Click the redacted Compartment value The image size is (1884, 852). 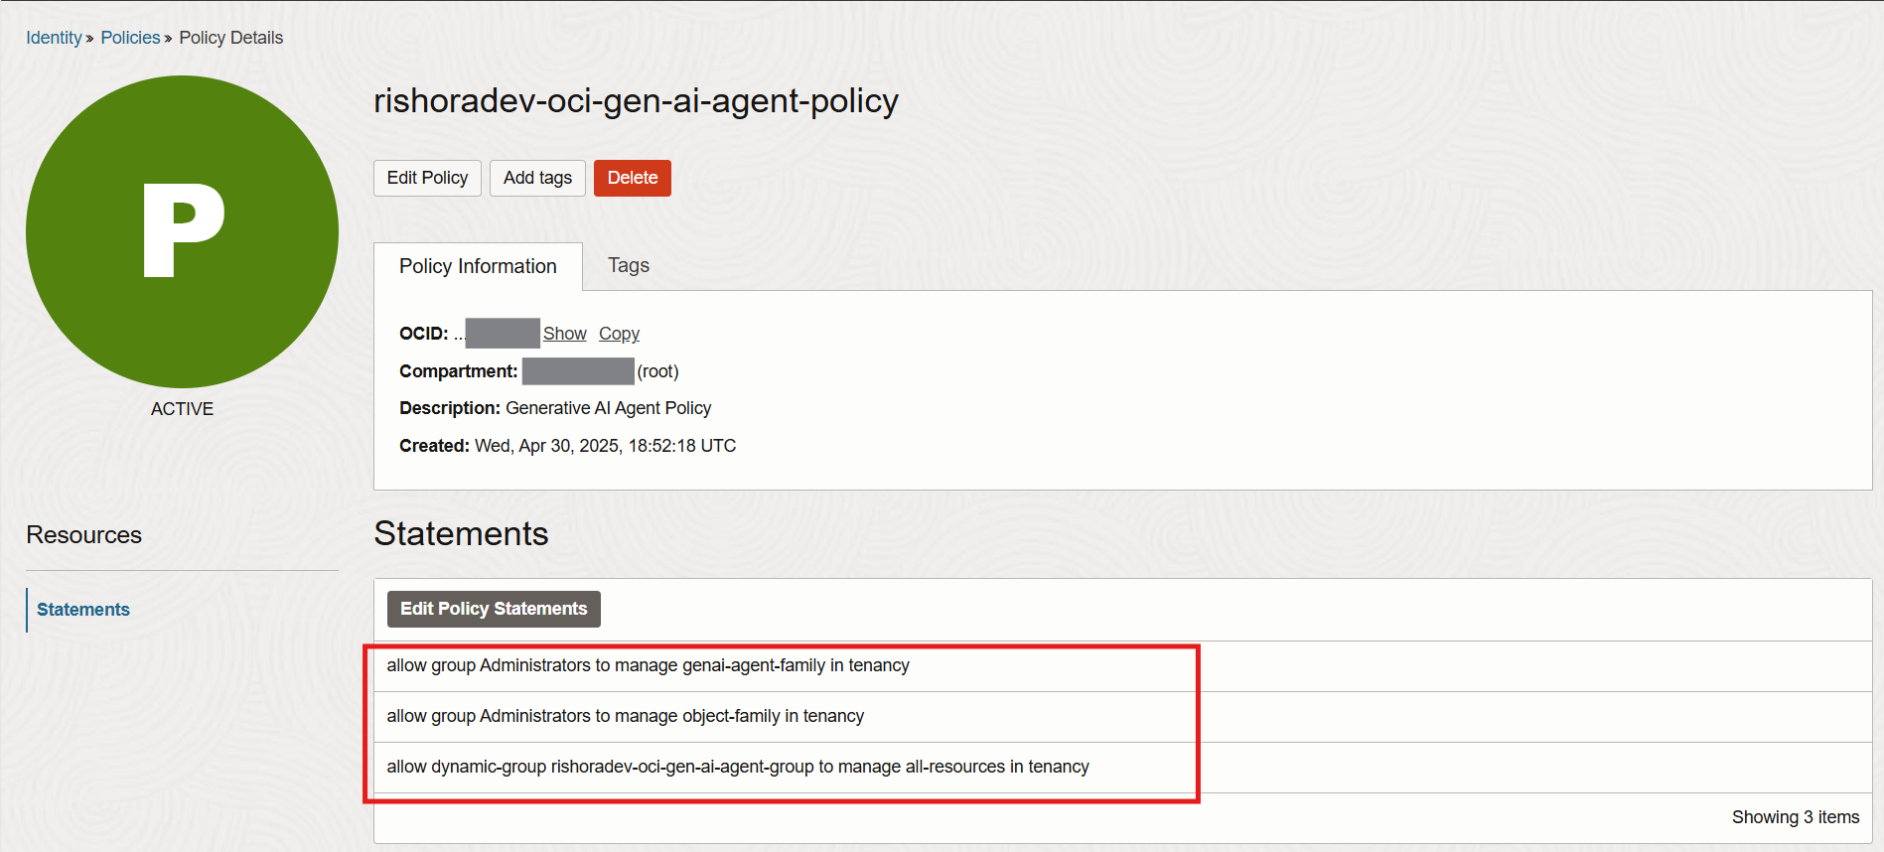(x=578, y=370)
